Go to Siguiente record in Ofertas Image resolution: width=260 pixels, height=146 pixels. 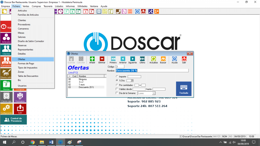[x=133, y=60]
